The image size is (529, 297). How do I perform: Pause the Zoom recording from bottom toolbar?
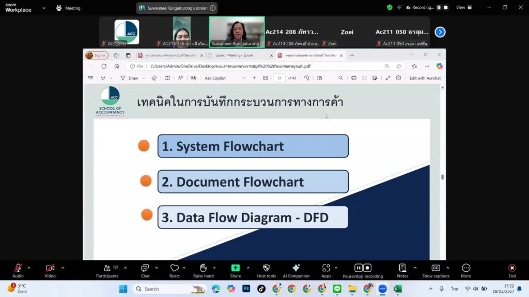[x=359, y=268]
